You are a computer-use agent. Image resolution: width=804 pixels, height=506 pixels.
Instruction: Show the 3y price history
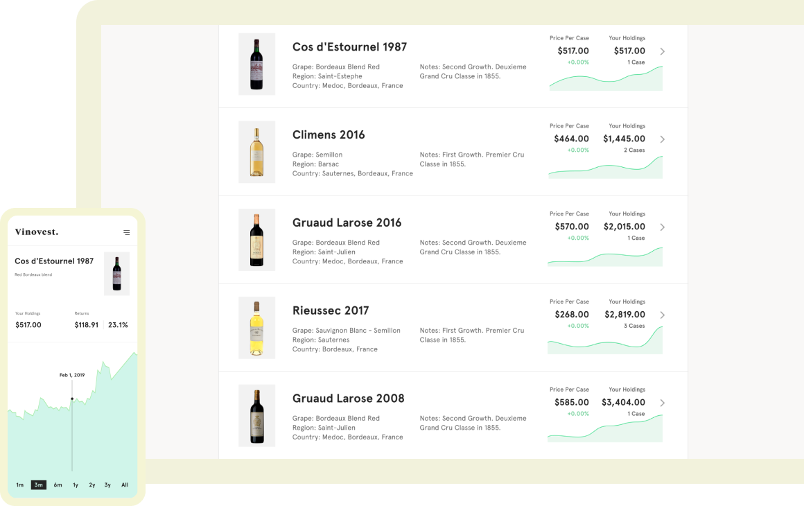tap(107, 485)
